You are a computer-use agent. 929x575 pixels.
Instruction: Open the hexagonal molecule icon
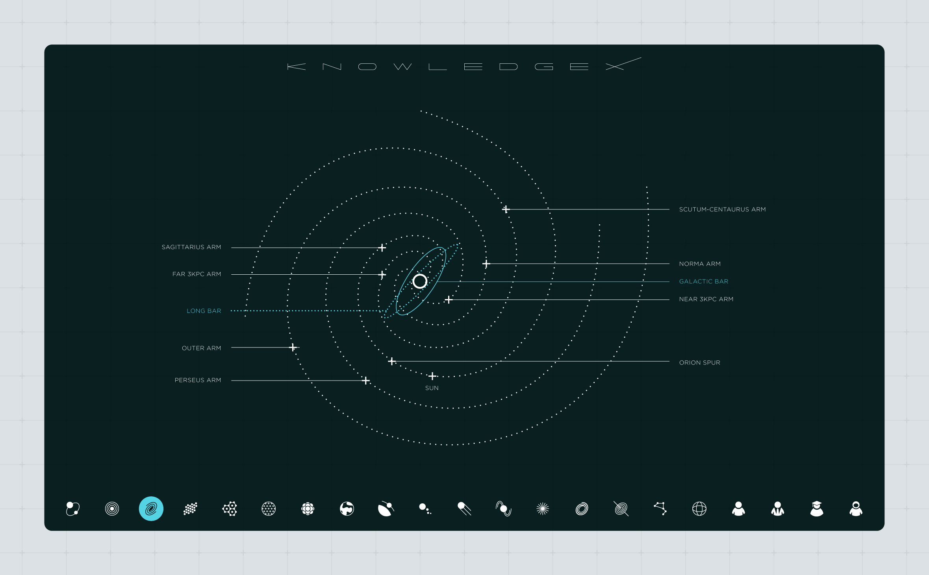click(x=230, y=508)
